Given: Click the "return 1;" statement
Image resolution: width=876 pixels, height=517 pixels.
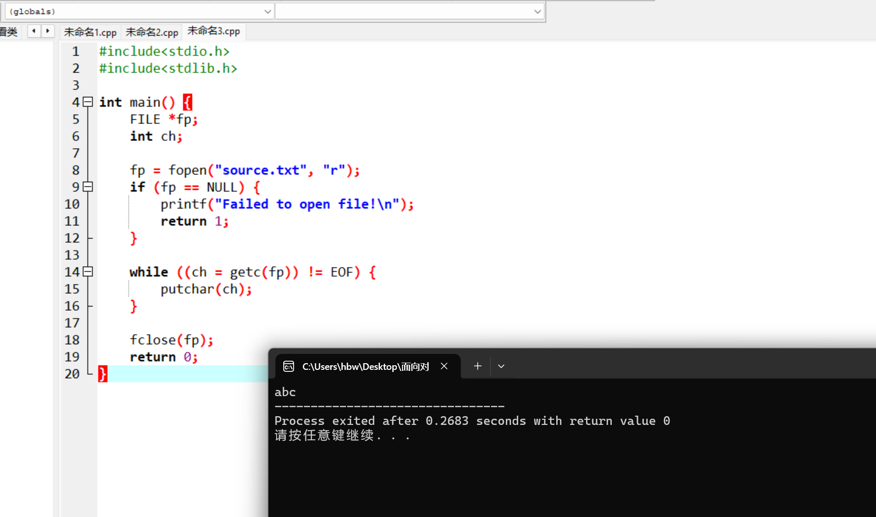Looking at the screenshot, I should coord(195,221).
